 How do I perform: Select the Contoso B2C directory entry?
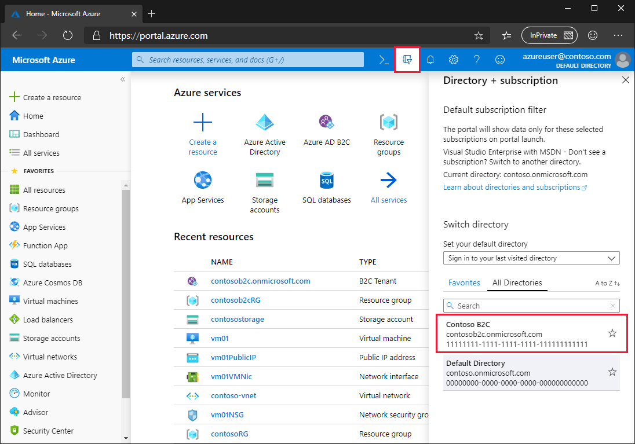(x=531, y=334)
